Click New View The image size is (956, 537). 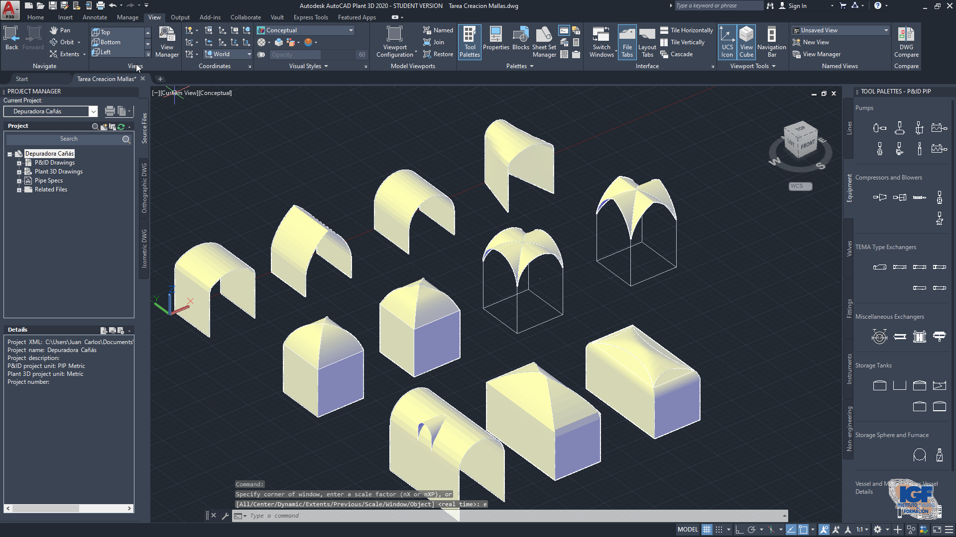(811, 42)
